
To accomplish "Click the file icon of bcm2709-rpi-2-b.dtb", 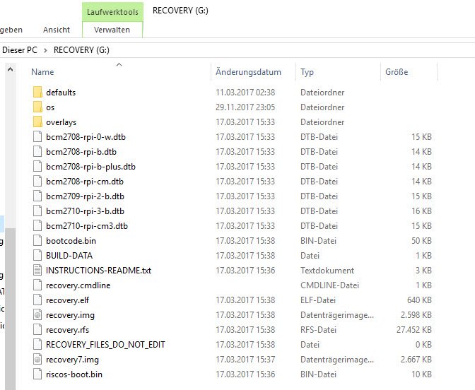I will tap(37, 196).
